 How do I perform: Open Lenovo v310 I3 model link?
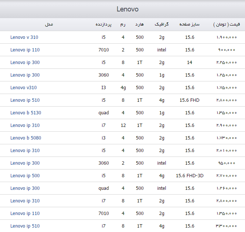pyautogui.click(x=23, y=87)
